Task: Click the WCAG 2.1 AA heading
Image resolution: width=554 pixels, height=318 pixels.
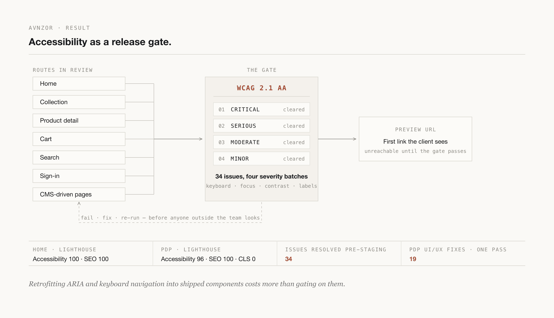Action: coord(262,88)
